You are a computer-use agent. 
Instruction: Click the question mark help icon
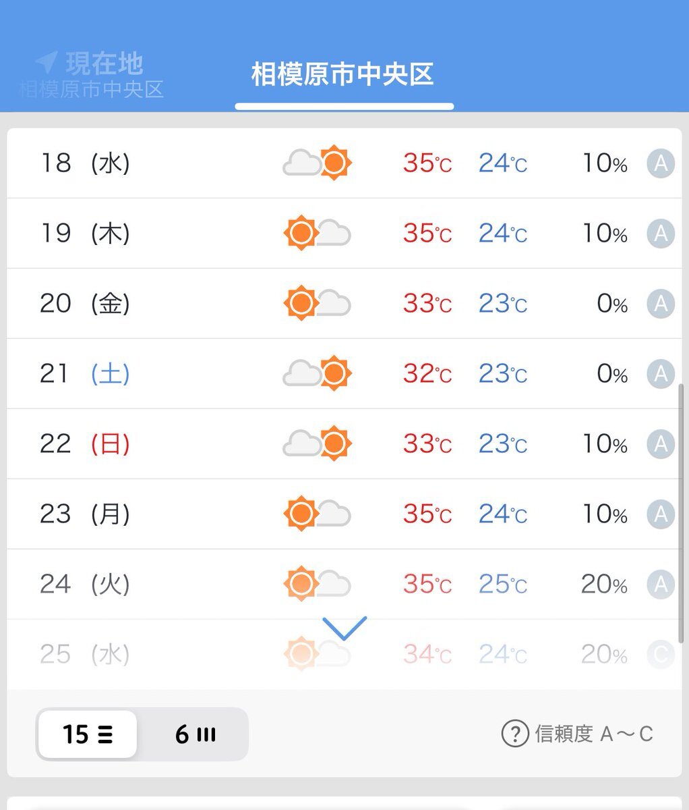[515, 734]
